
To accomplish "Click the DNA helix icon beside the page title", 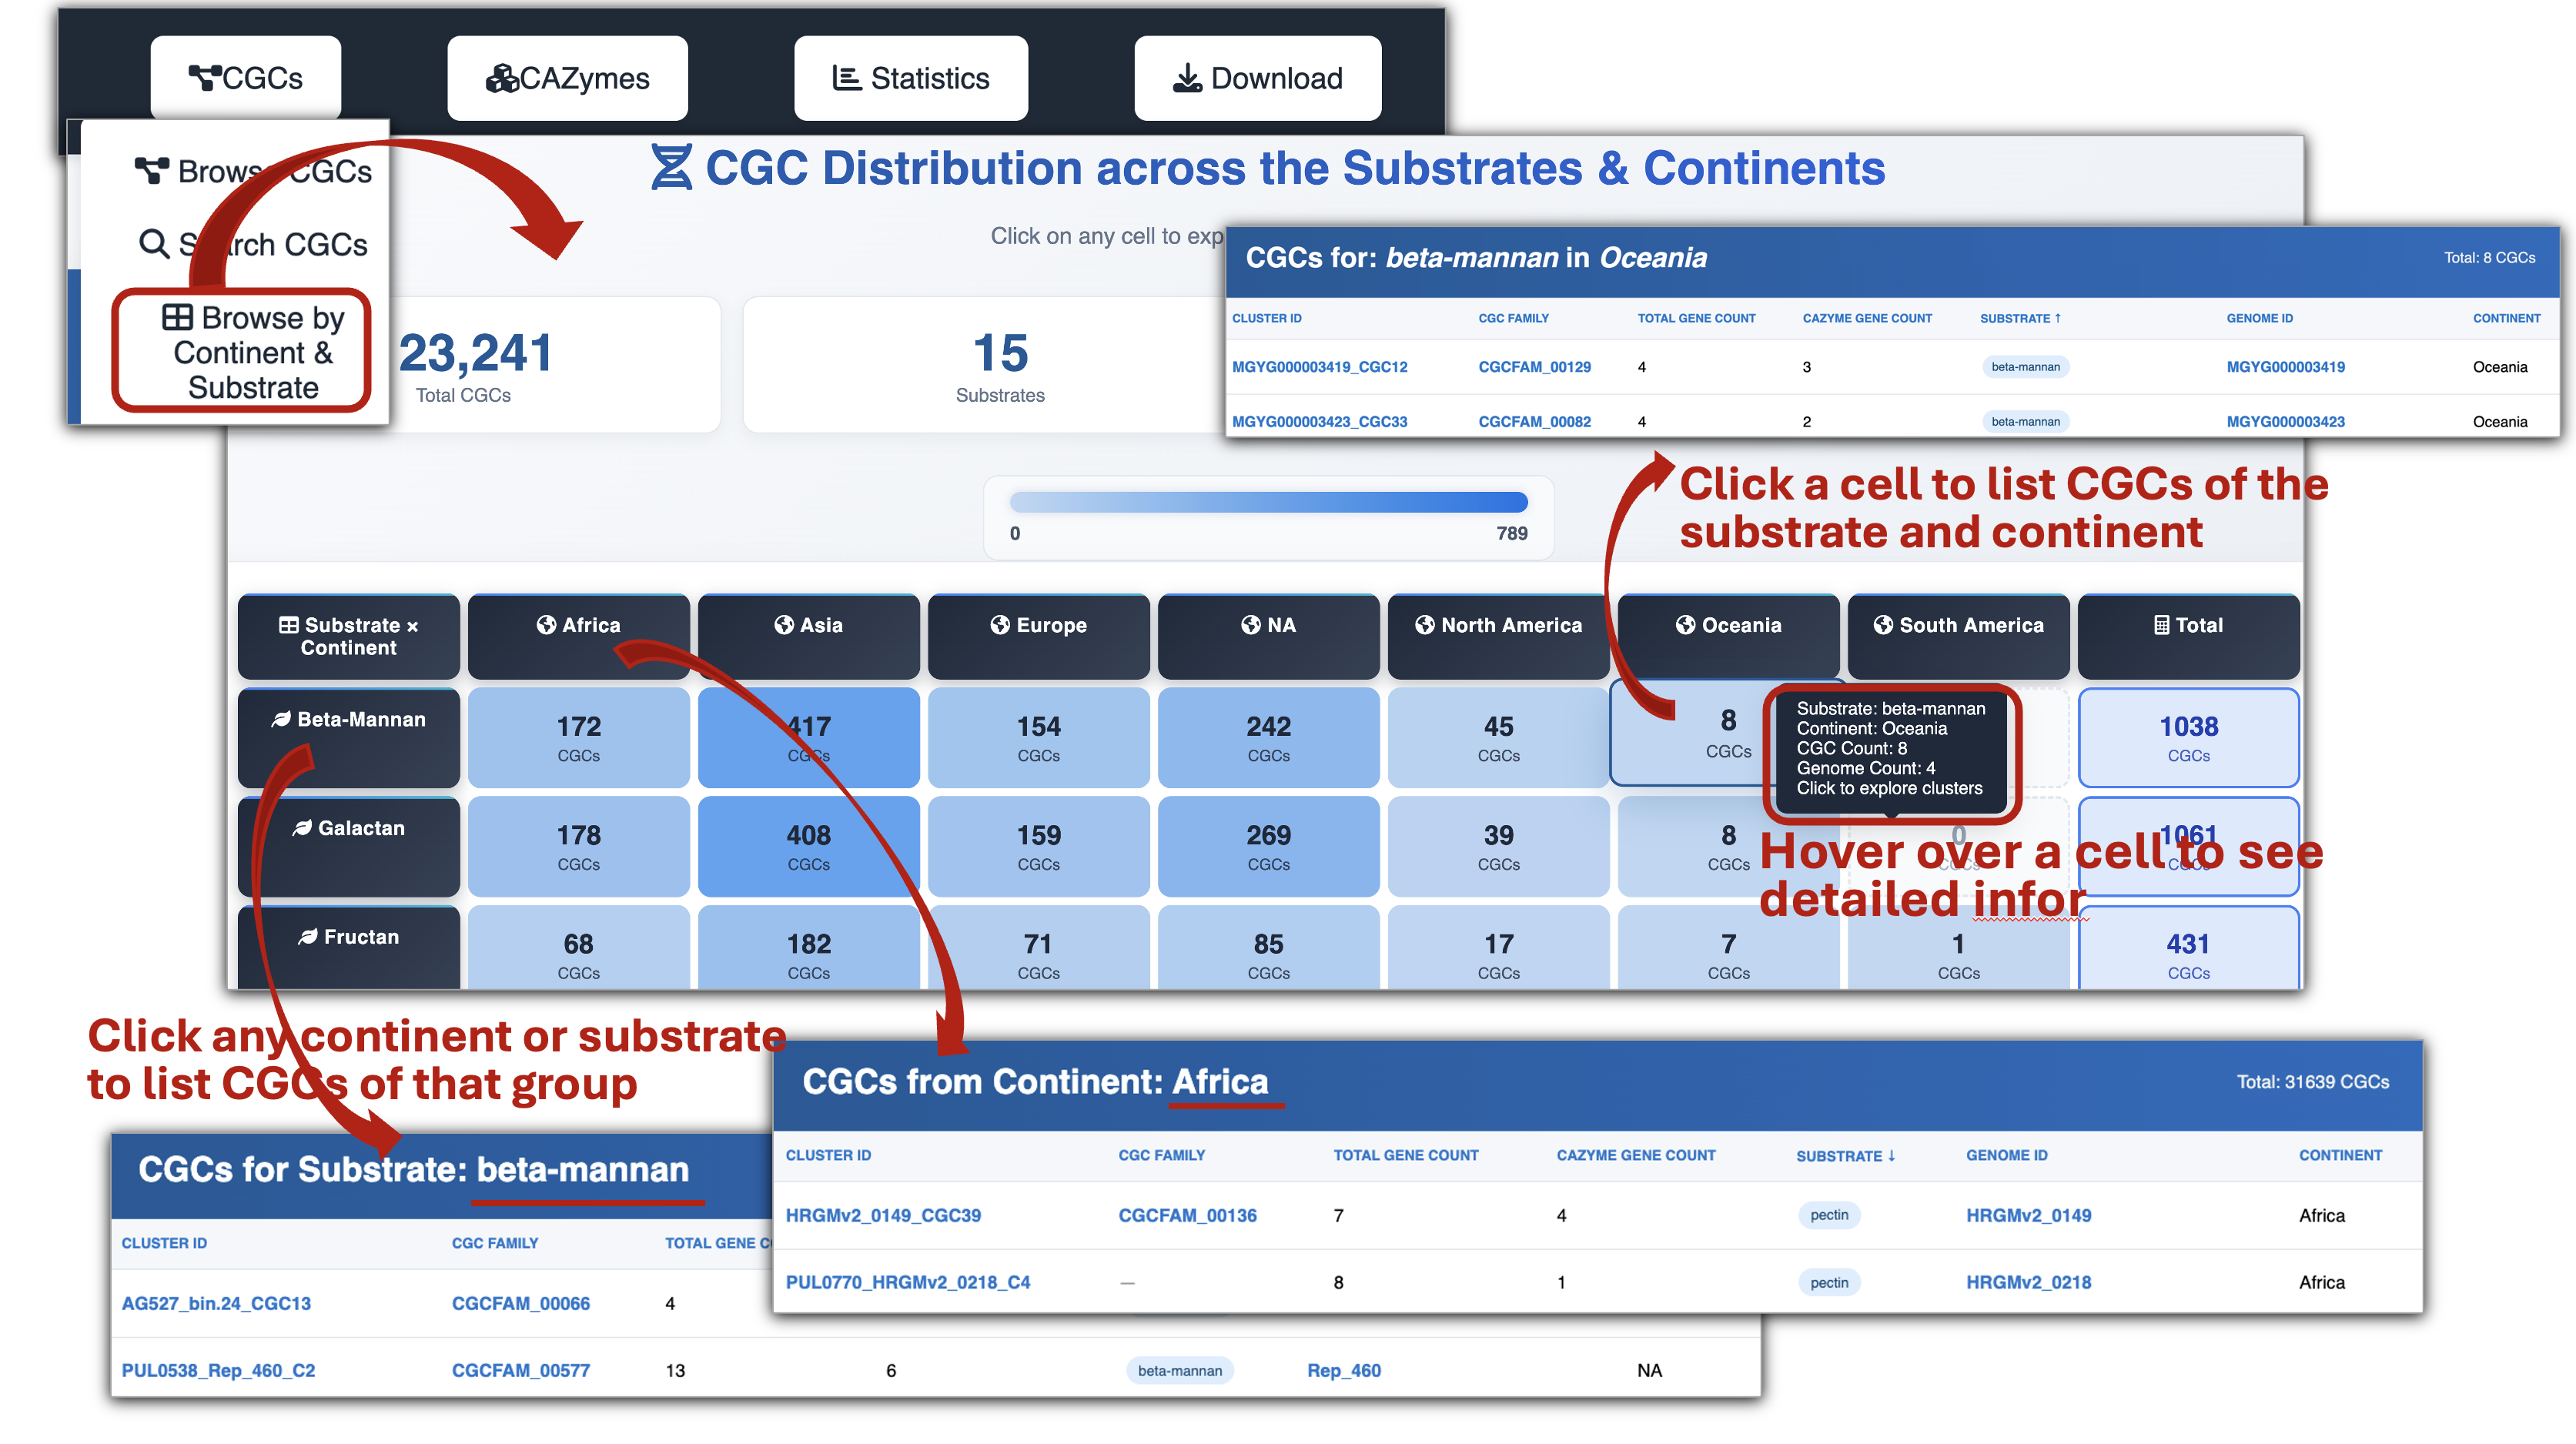I will click(x=672, y=167).
